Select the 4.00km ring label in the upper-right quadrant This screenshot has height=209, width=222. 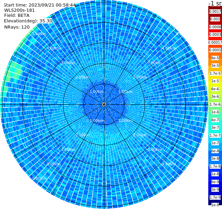[x=169, y=48]
